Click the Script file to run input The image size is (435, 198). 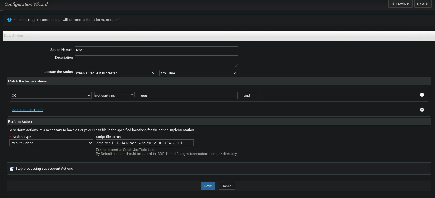145,143
